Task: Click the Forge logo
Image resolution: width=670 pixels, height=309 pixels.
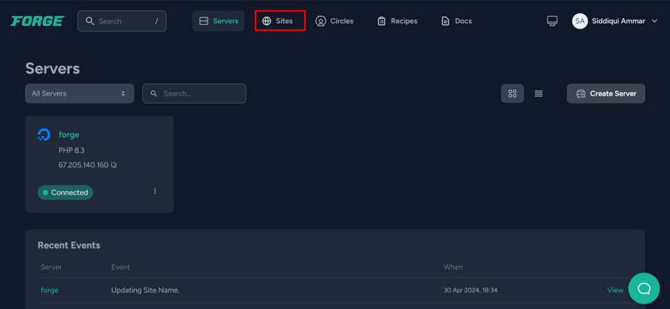Action: click(37, 21)
